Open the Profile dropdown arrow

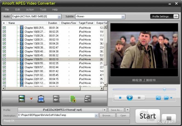pos(105,110)
